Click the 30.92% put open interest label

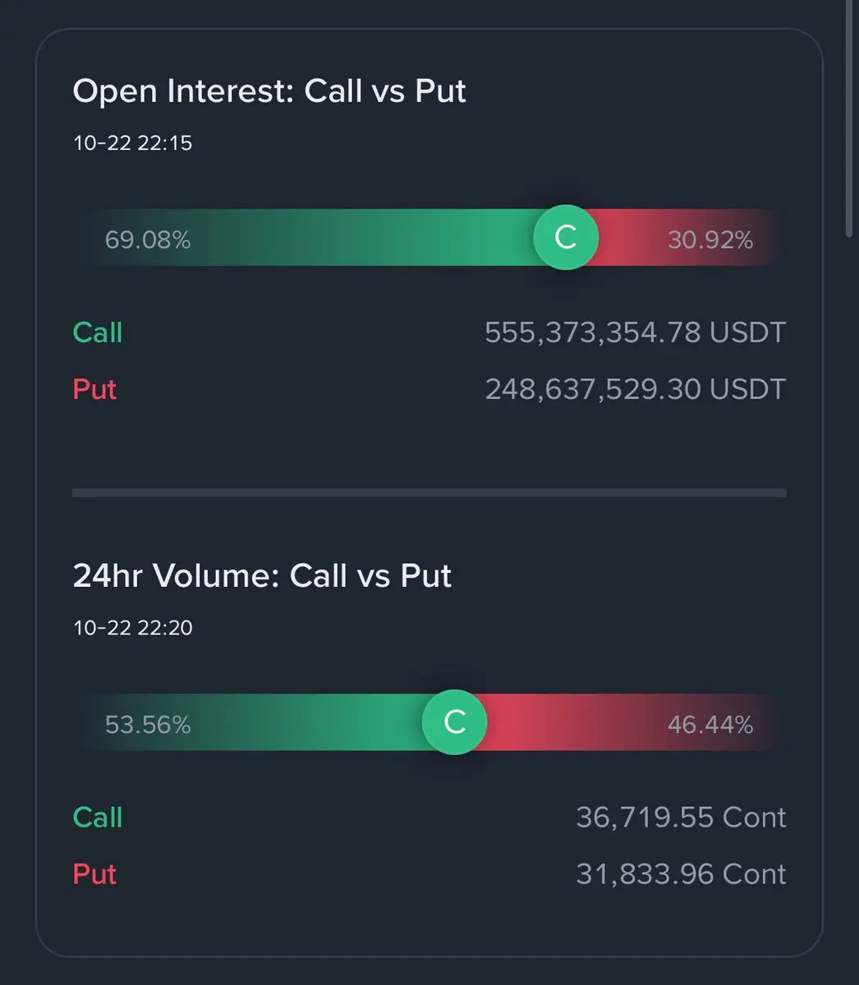click(x=710, y=240)
